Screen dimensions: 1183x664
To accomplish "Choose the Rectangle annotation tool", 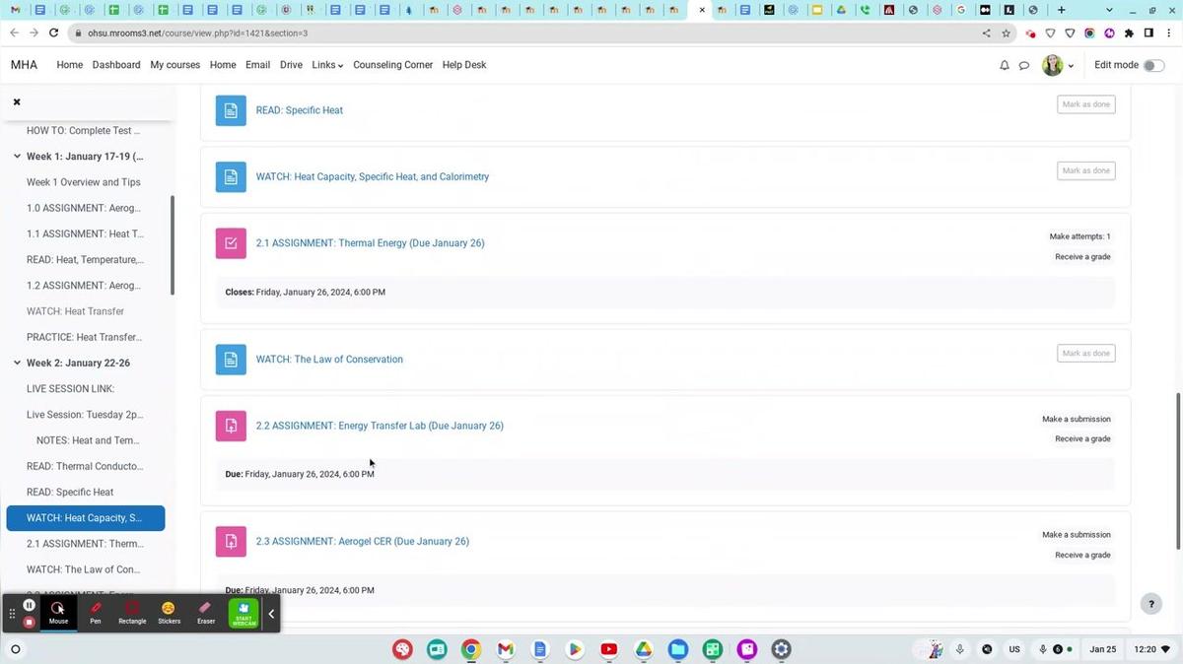I will point(132,613).
